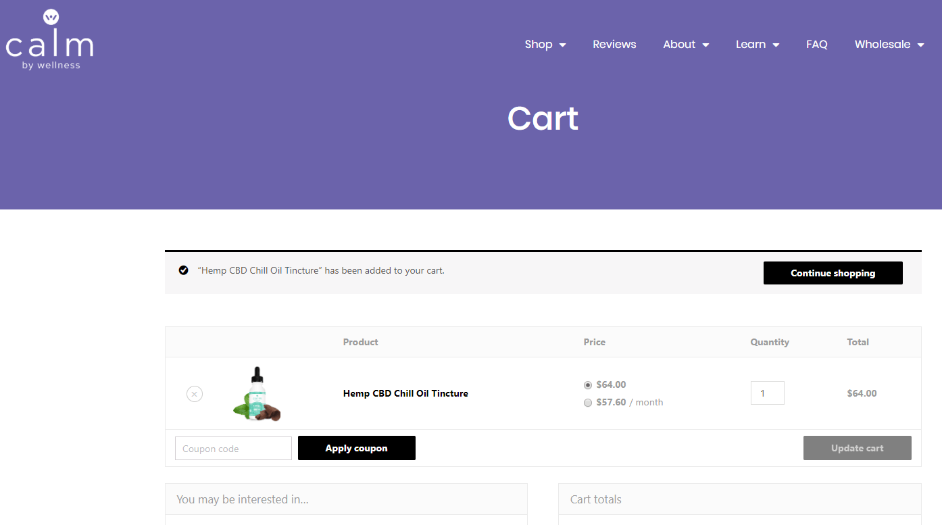Click the Update cart button
Screen dimensions: 942x525
[857, 448]
